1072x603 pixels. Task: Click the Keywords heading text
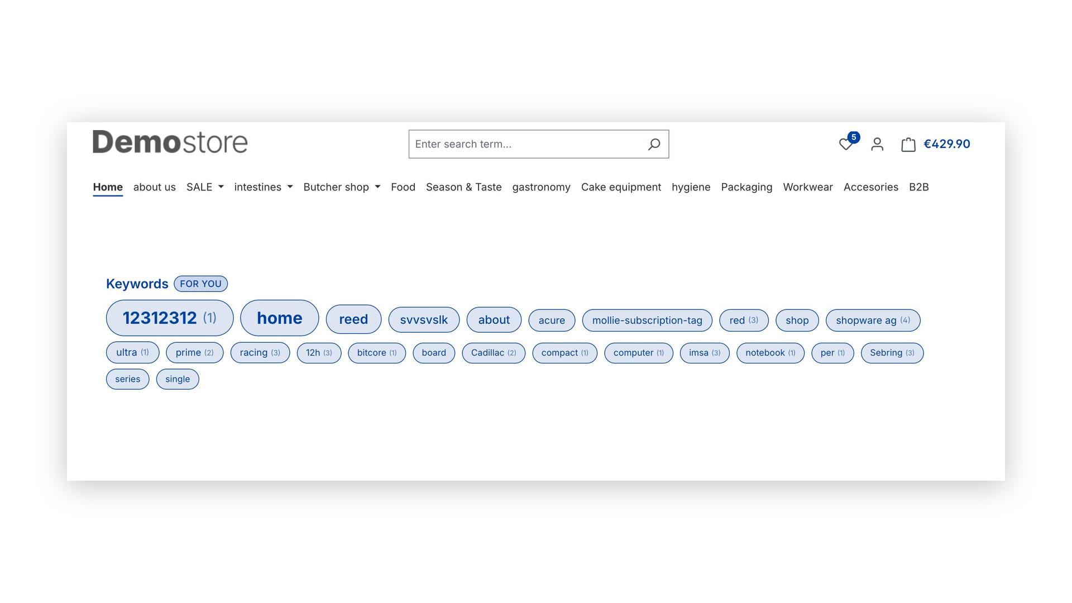(x=137, y=284)
